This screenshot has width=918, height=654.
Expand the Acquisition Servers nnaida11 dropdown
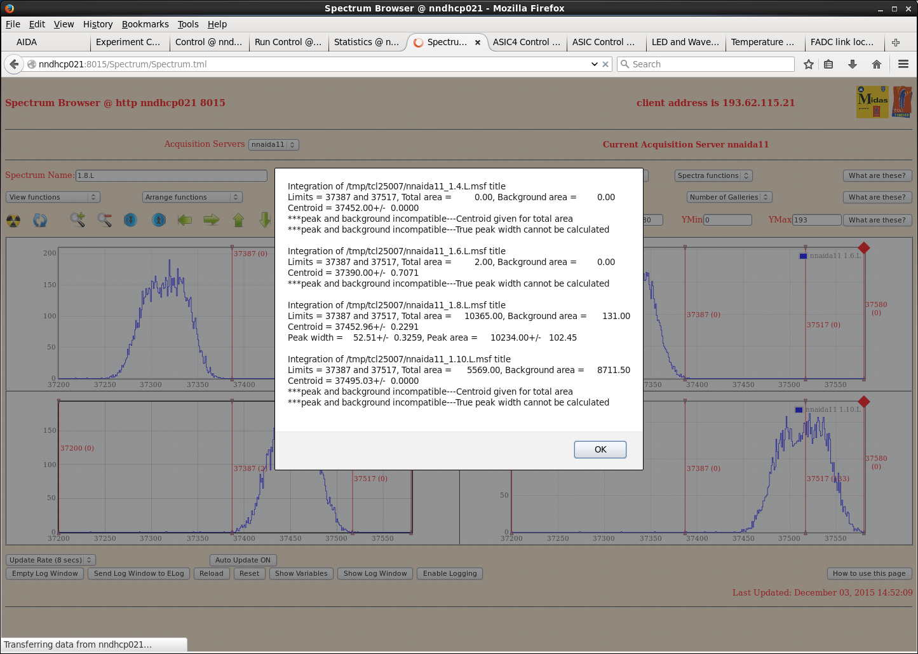(x=273, y=145)
